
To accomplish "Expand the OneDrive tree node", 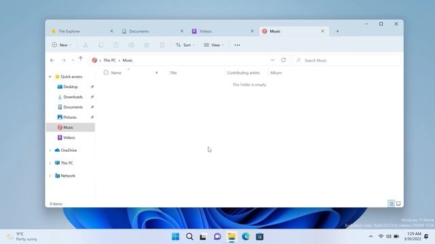I will click(x=50, y=150).
